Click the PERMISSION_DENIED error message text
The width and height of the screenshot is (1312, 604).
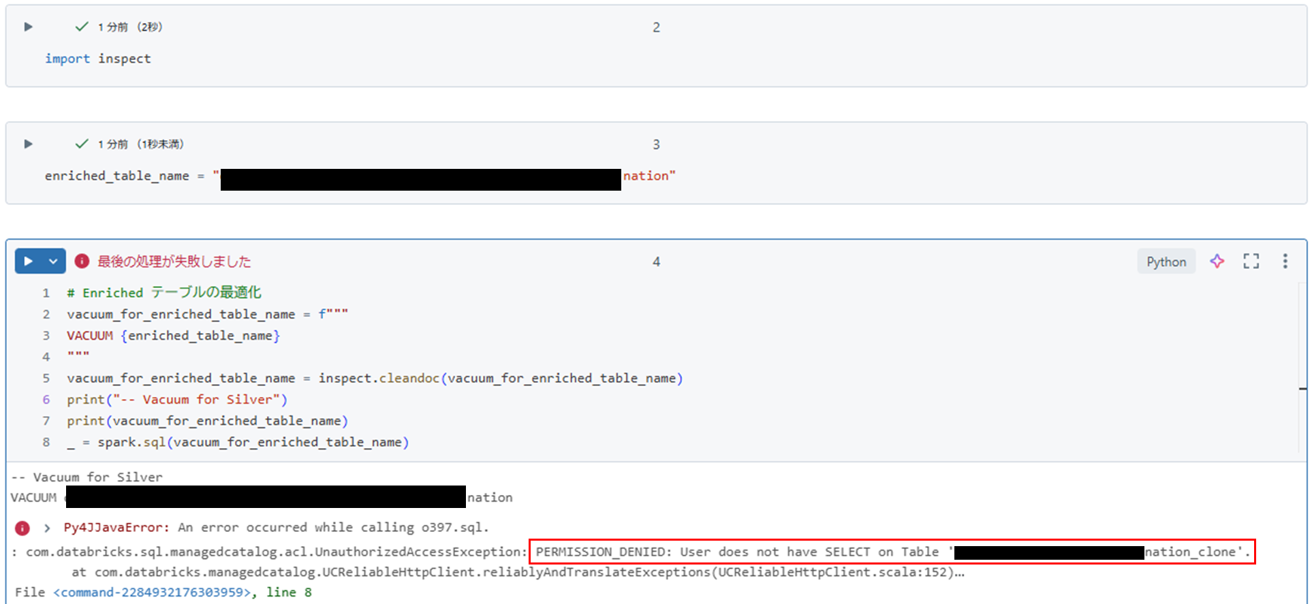point(892,552)
